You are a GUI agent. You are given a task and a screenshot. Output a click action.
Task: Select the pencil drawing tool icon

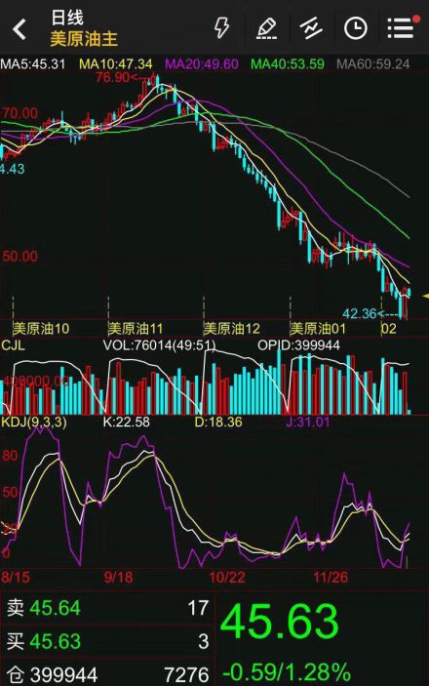pyautogui.click(x=267, y=28)
